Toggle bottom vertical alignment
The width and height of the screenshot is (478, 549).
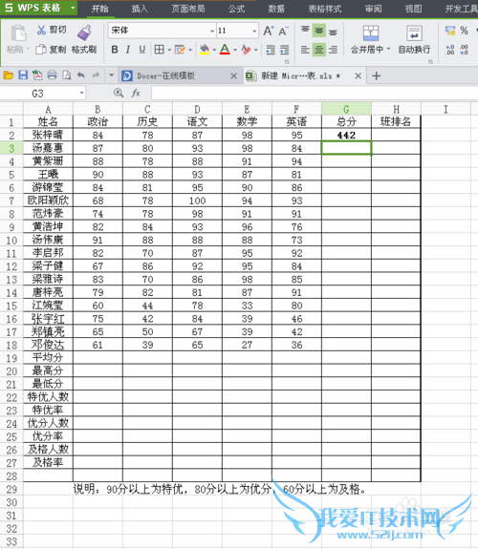[x=333, y=32]
